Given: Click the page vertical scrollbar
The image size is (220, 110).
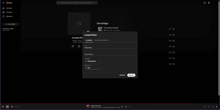Looking at the screenshot, I should click(x=219, y=48).
